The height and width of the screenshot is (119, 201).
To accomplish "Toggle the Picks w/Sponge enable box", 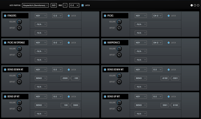I will coord(5,43).
